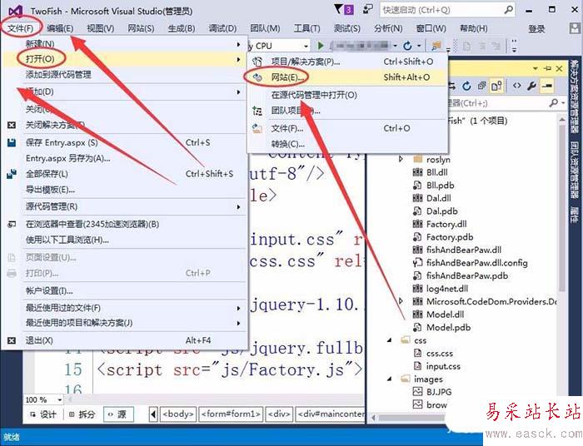The width and height of the screenshot is (583, 446).
Task: Click Solution Explorer view code icon
Action: point(517,87)
